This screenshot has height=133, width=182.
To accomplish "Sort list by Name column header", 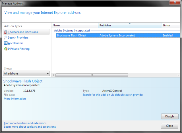I will pos(75,26).
